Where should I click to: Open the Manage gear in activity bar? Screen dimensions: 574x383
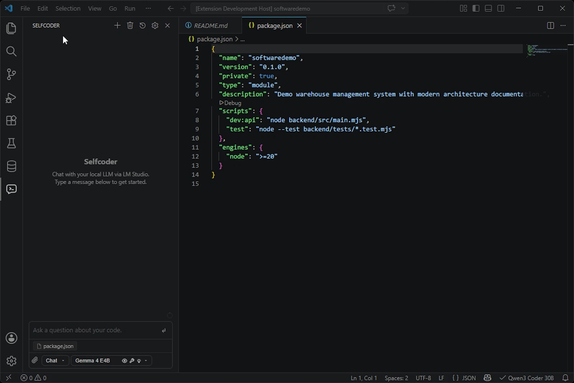(11, 361)
